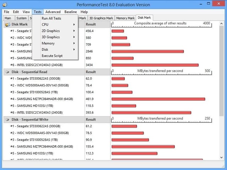Open the Edit menu

coord(16,12)
